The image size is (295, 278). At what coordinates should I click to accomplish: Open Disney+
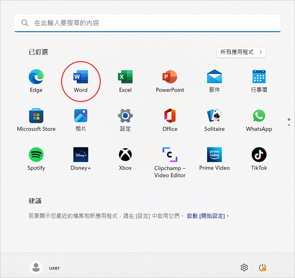(x=81, y=159)
